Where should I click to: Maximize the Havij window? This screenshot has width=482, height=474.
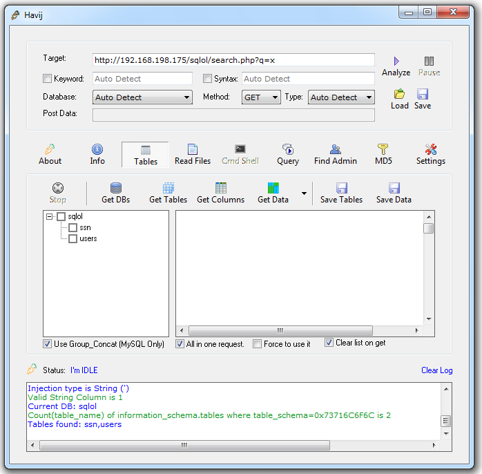pyautogui.click(x=427, y=12)
